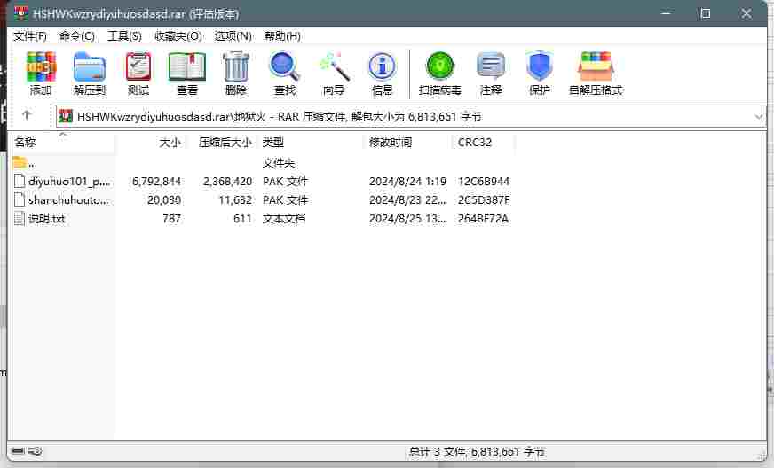Open the 查看 (View) book icon
The image size is (774, 468).
click(x=187, y=66)
